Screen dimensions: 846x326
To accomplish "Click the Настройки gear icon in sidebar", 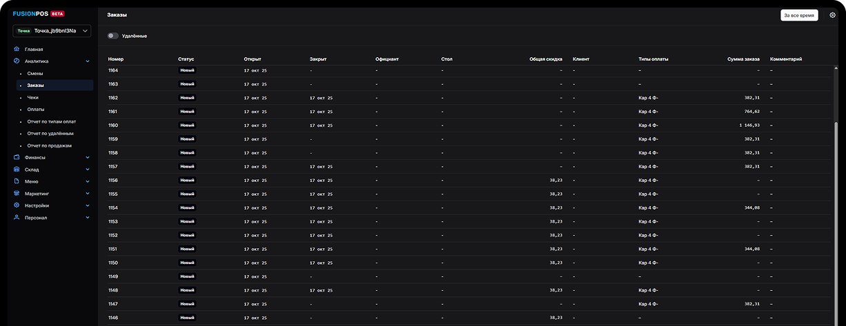I will (17, 205).
